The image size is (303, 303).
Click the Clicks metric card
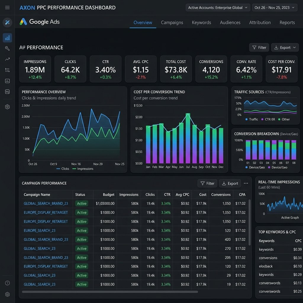click(x=70, y=69)
